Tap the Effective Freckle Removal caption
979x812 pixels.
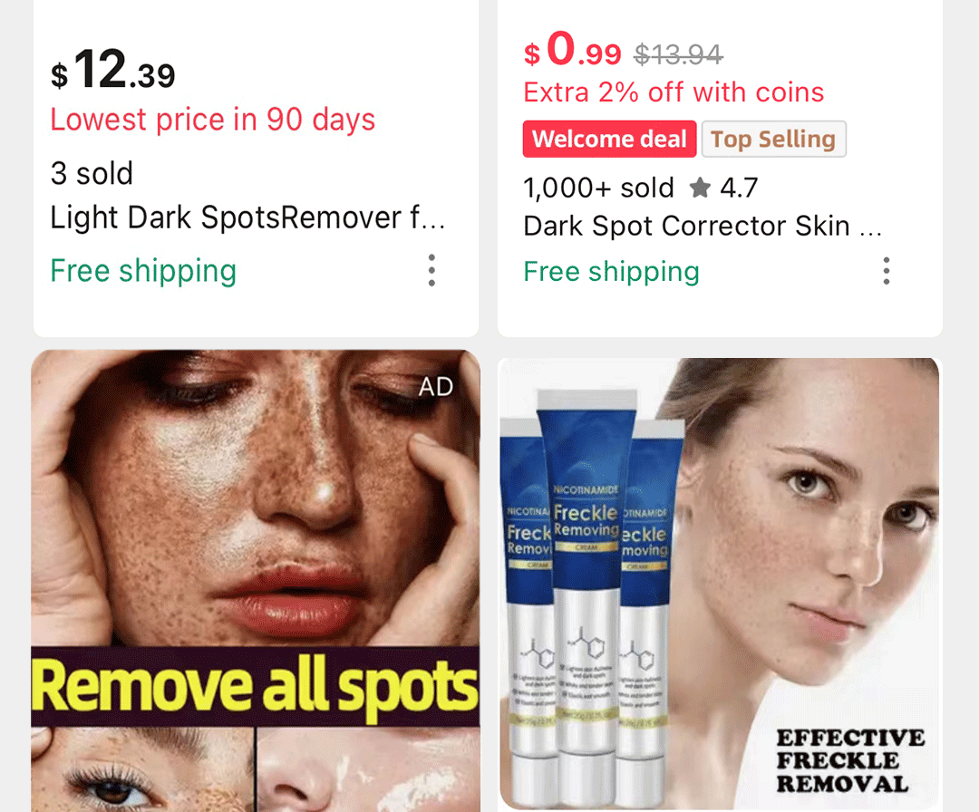[850, 761]
